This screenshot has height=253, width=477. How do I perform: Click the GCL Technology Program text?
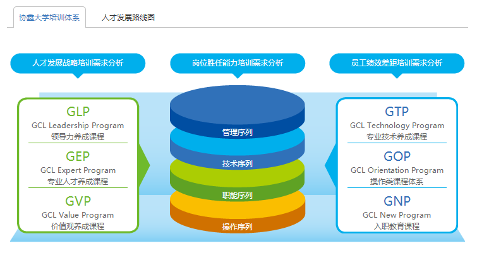[x=397, y=126]
